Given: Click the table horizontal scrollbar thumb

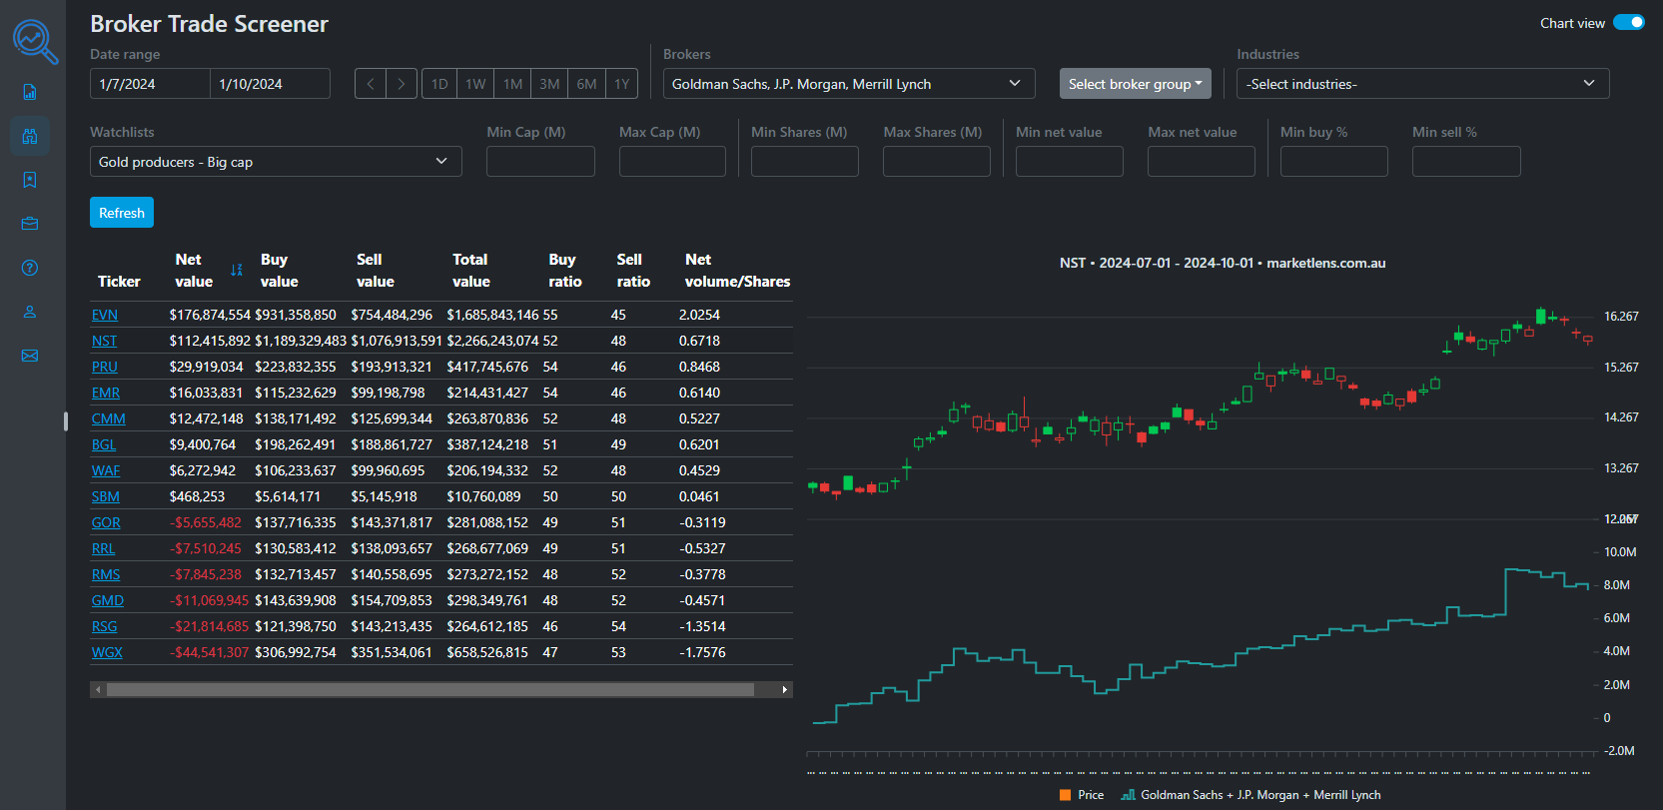Looking at the screenshot, I should pyautogui.click(x=430, y=689).
